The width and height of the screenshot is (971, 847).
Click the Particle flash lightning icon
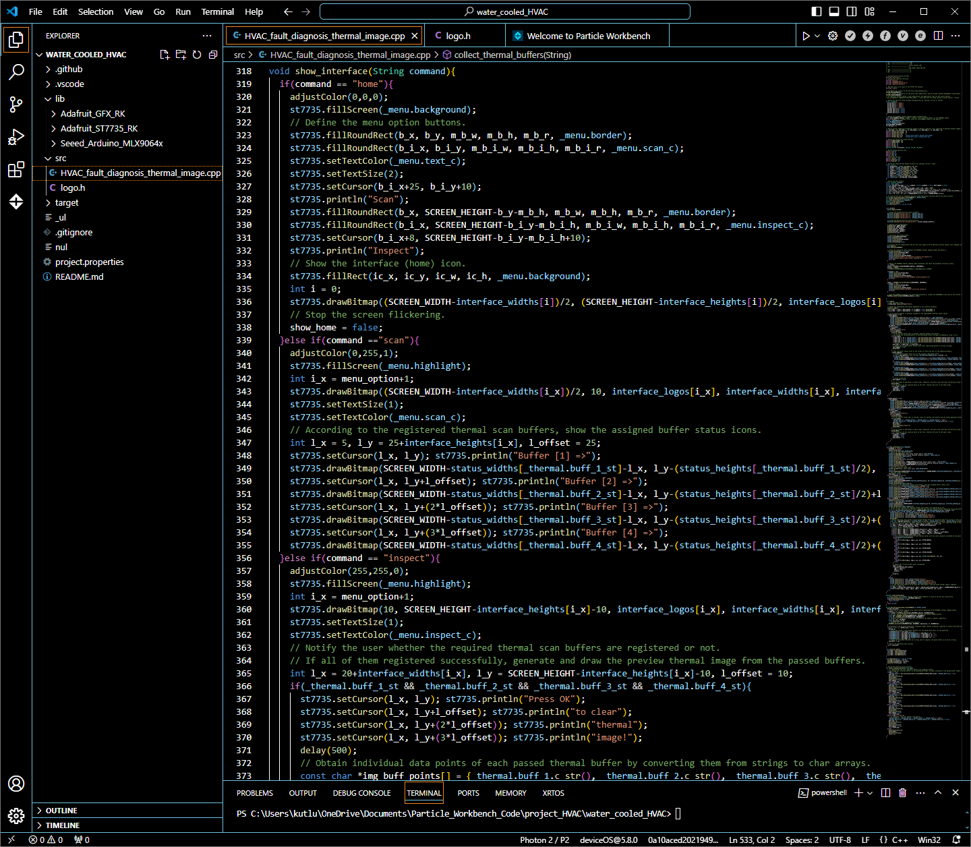click(x=868, y=36)
